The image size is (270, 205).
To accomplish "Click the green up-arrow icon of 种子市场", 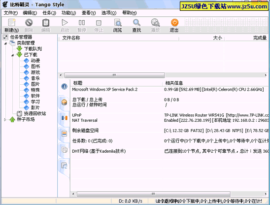I will tap(12, 119).
